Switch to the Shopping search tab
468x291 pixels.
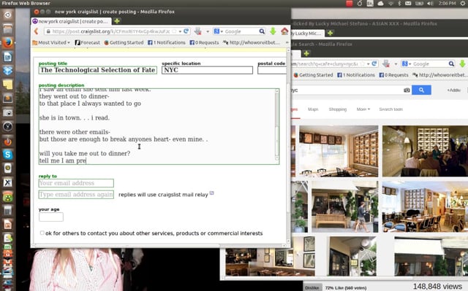pos(338,109)
